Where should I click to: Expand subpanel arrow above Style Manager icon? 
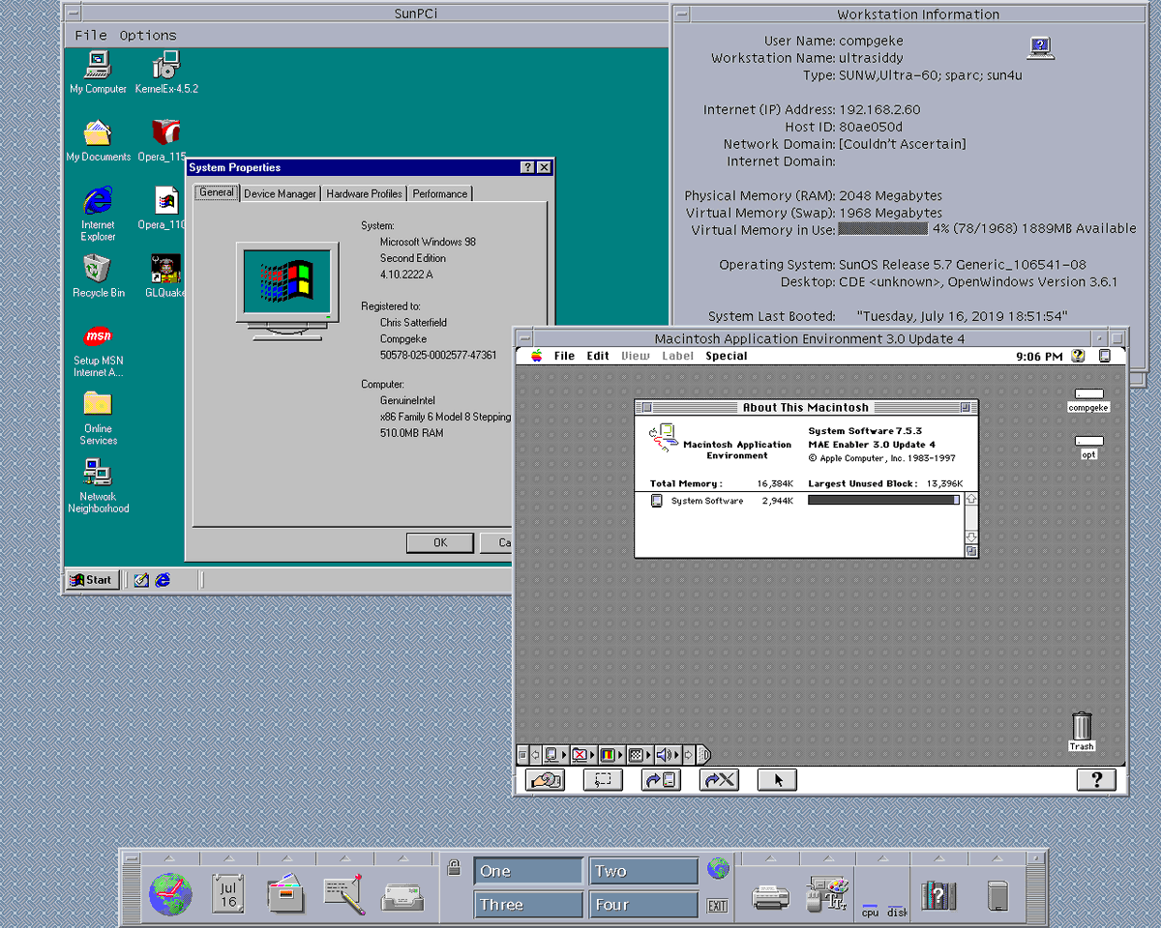click(827, 858)
